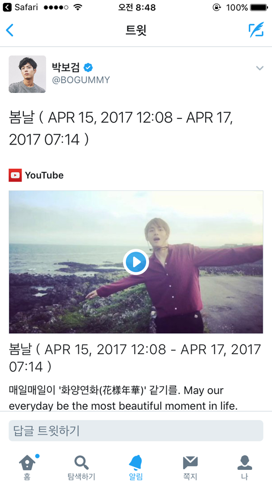
Task: Compose a new tweet with quill icon
Action: click(256, 29)
